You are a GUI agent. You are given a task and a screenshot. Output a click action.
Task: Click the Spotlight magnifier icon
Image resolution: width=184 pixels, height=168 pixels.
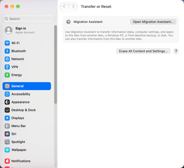[x=7, y=142]
